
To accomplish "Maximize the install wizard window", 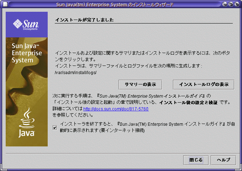I will tap(231, 4).
